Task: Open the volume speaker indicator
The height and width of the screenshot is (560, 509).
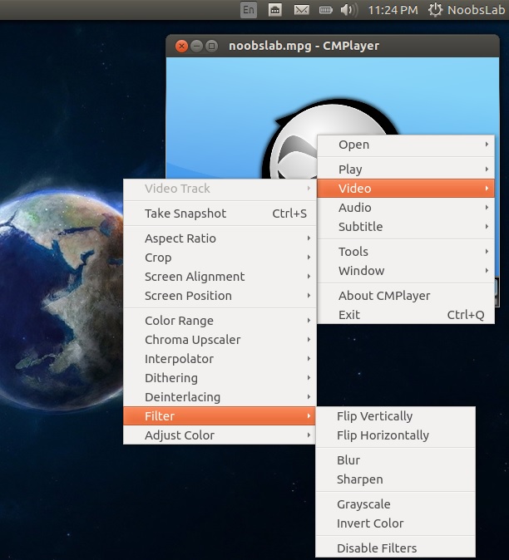Action: click(x=348, y=10)
